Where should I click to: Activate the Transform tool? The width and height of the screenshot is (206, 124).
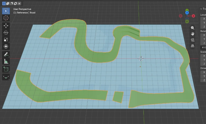point(6,46)
